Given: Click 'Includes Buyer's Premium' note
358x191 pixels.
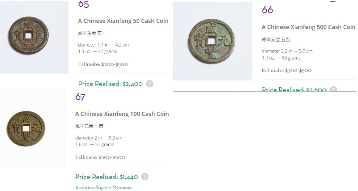Looking at the screenshot, I should [103, 188].
